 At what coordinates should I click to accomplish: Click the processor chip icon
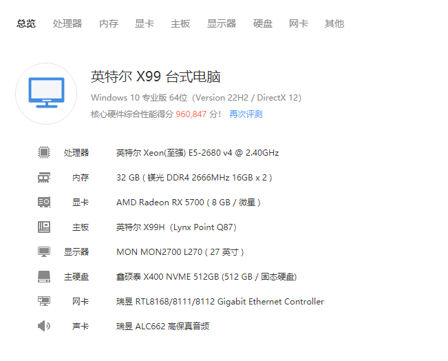[x=44, y=152]
